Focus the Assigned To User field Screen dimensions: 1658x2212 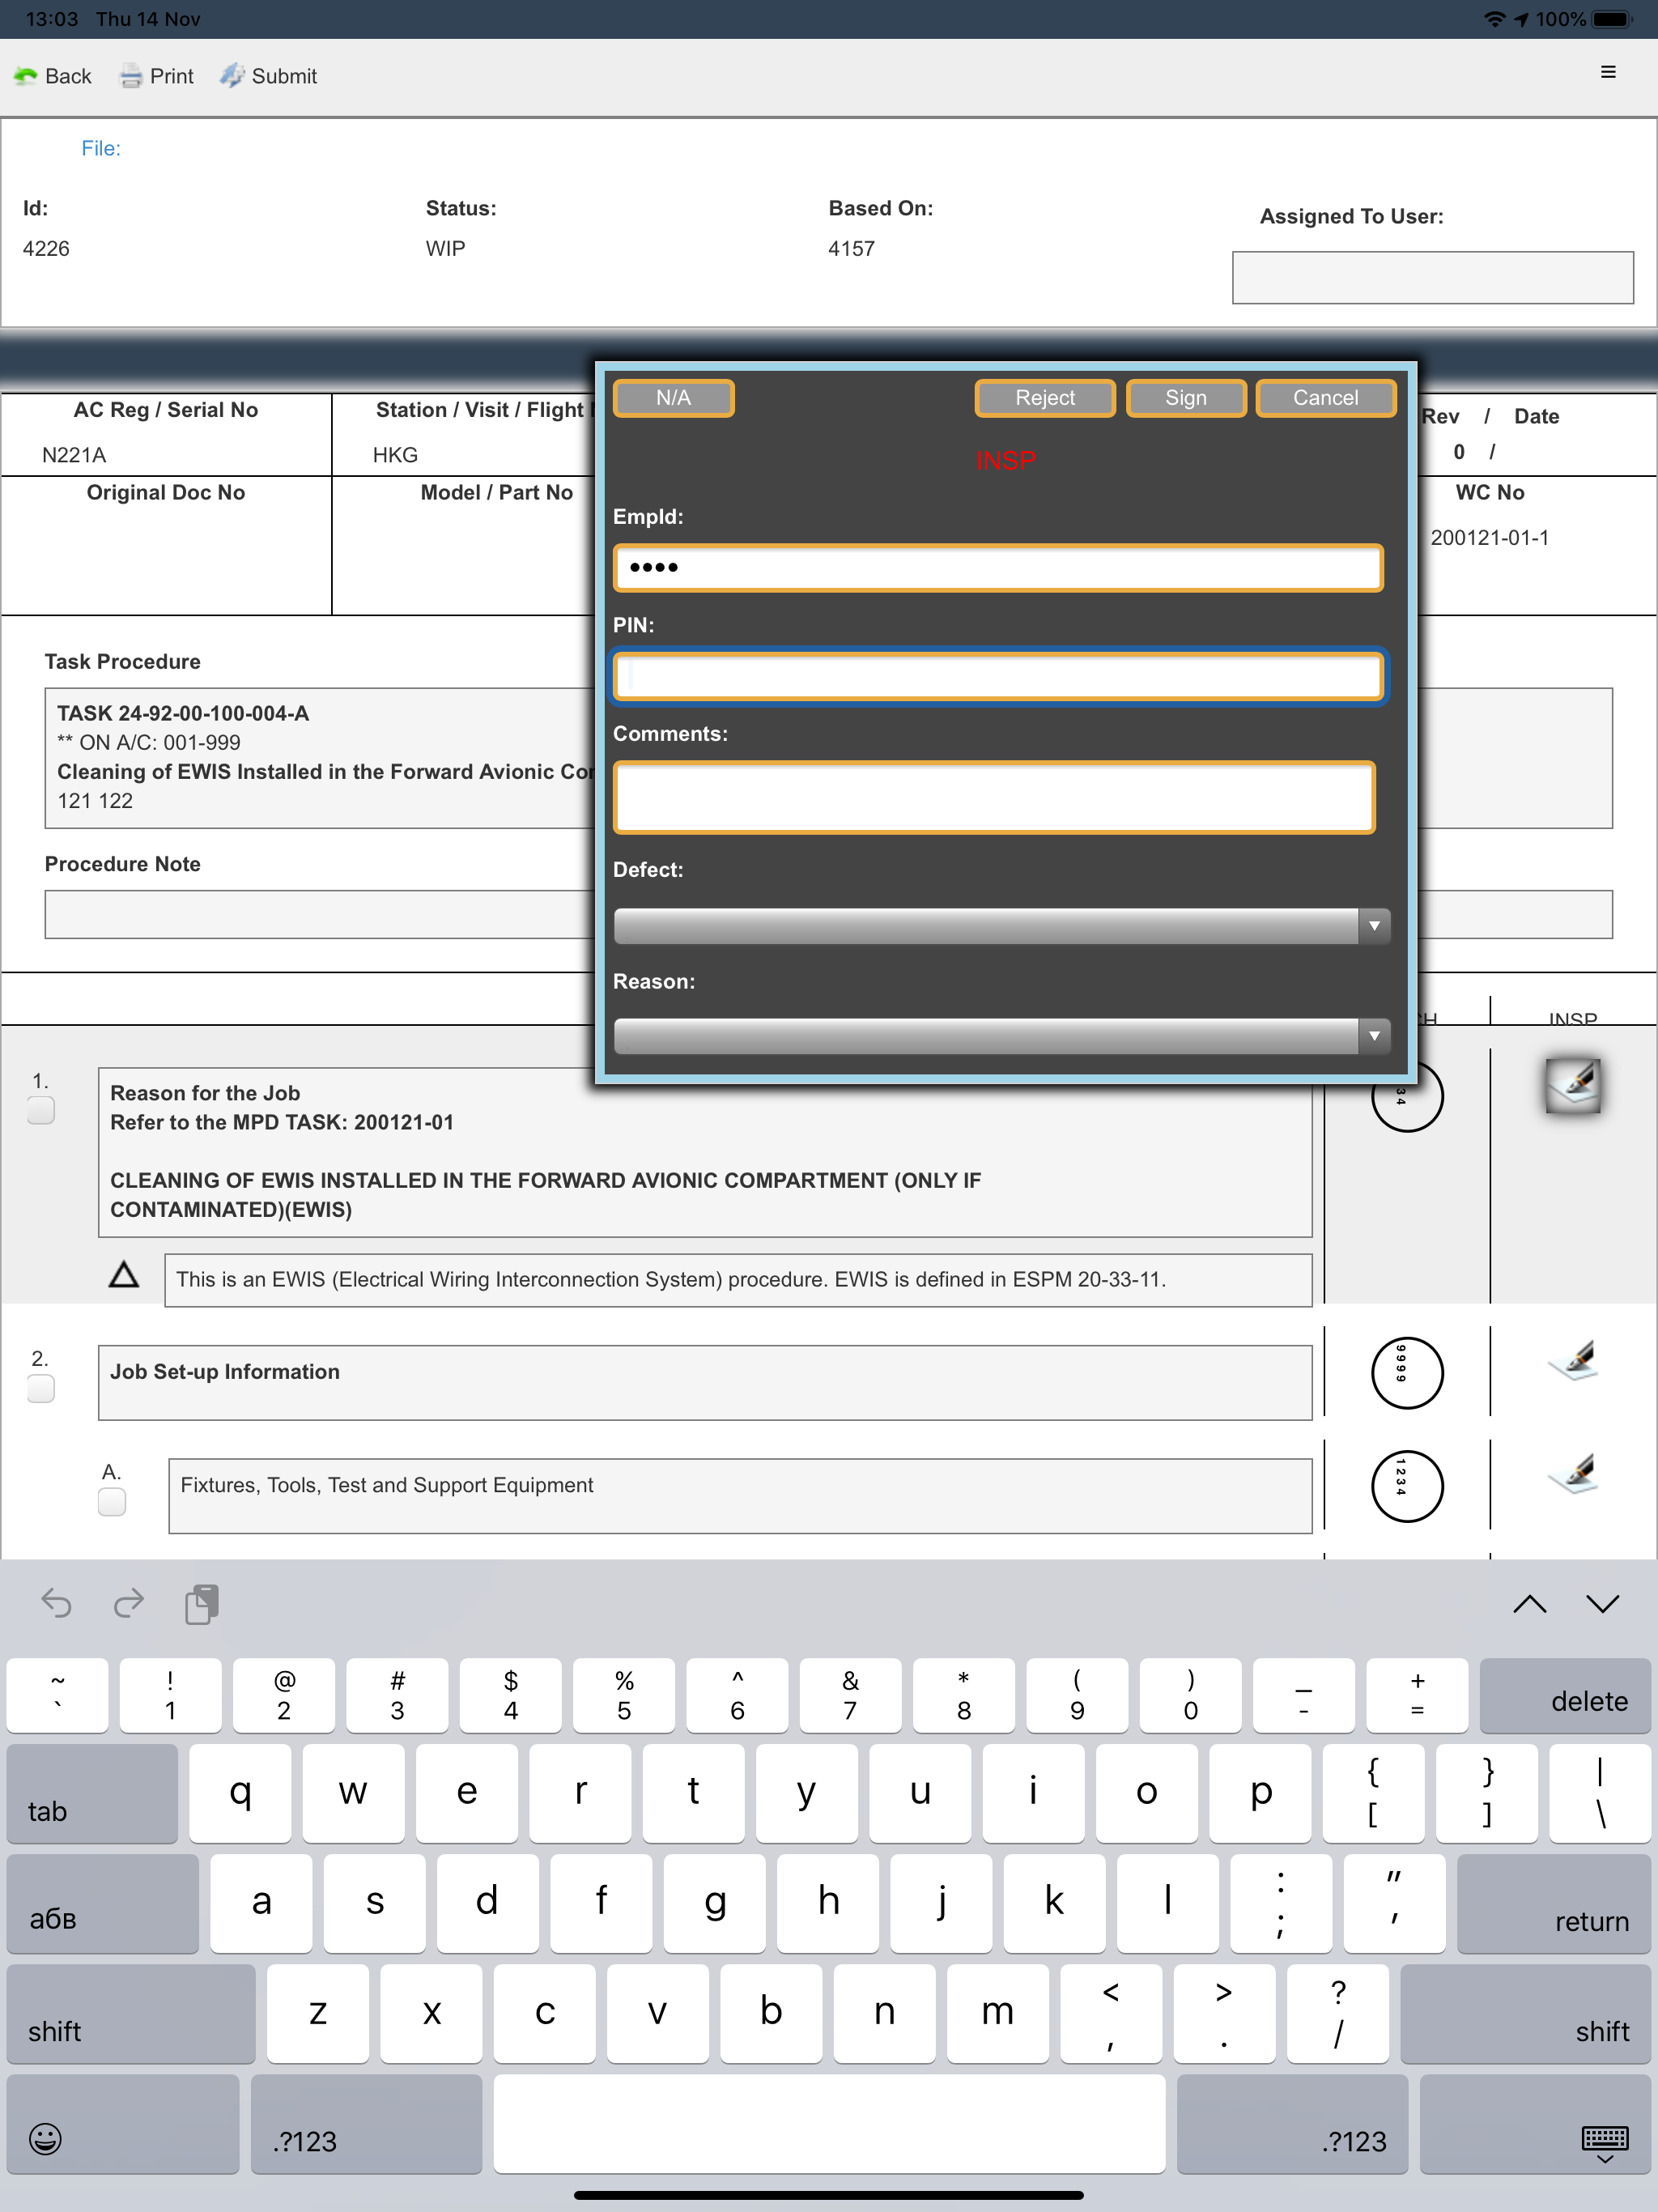point(1432,277)
